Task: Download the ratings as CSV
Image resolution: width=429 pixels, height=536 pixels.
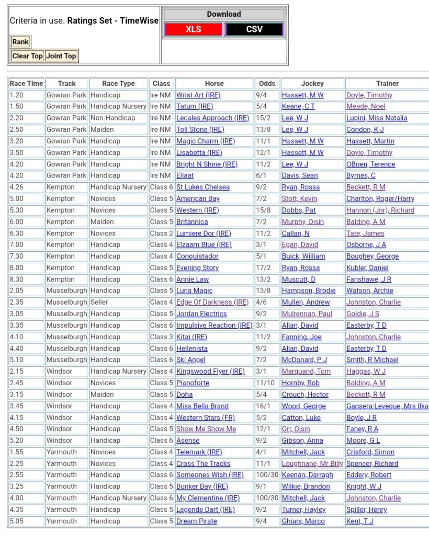Action: click(254, 30)
